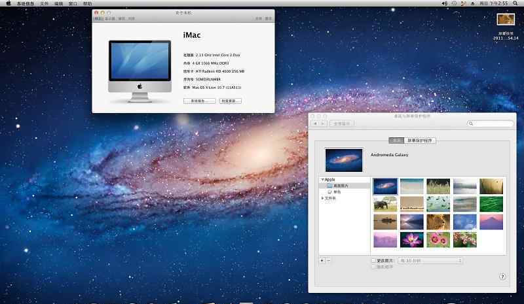The height and width of the screenshot is (304, 524).
Task: Choose the purple misty hills wallpaper
Action: 385,240
